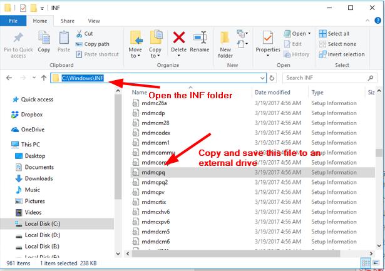Open the blue Help question mark icon

378,21
